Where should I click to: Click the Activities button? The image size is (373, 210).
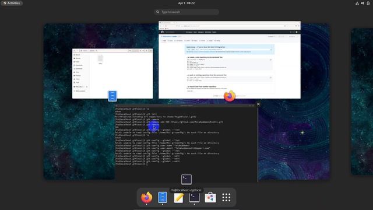12,3
